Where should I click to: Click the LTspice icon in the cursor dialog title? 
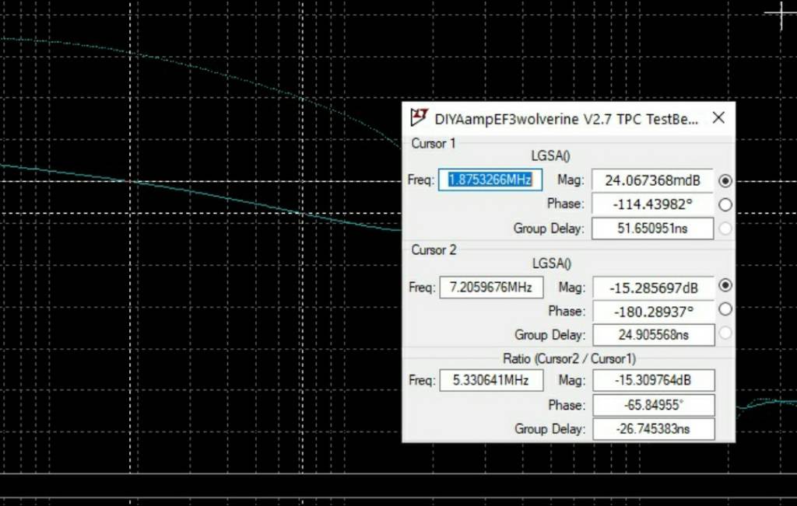tap(420, 117)
